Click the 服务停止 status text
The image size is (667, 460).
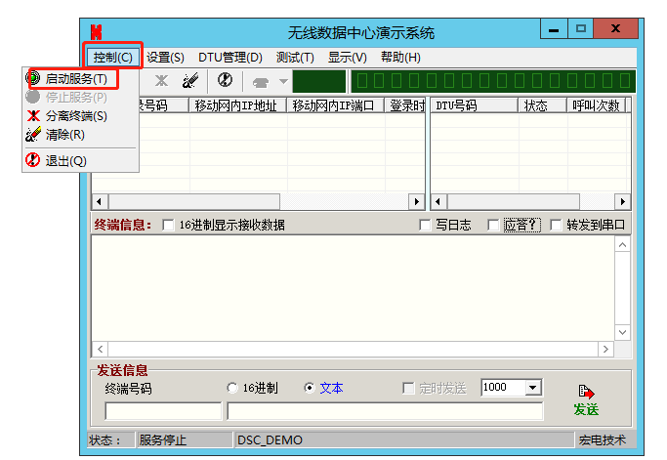[163, 440]
